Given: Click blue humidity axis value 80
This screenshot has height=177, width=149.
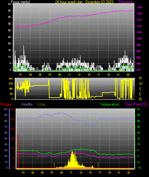Looking at the screenshot, I should click(6, 121).
